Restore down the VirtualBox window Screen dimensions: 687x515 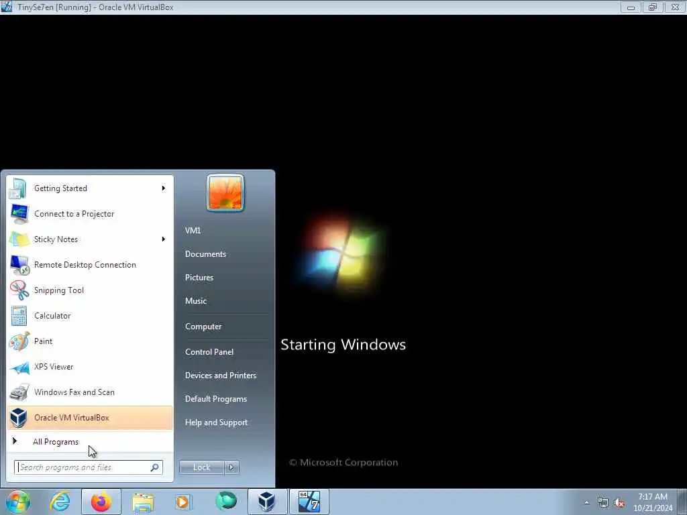click(653, 7)
